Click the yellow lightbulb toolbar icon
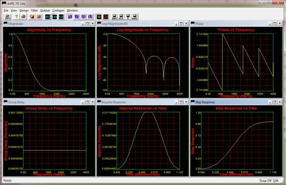 [17, 17]
